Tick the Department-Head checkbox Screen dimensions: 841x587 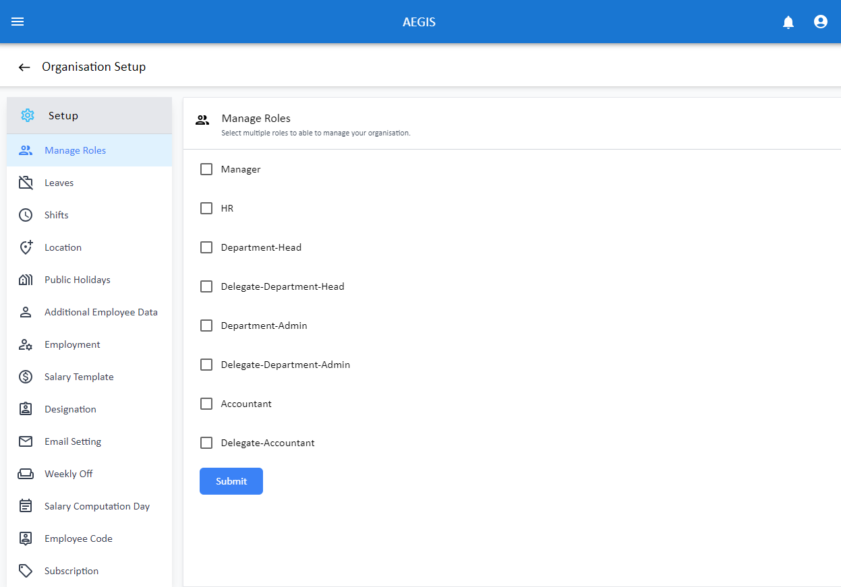click(x=206, y=247)
